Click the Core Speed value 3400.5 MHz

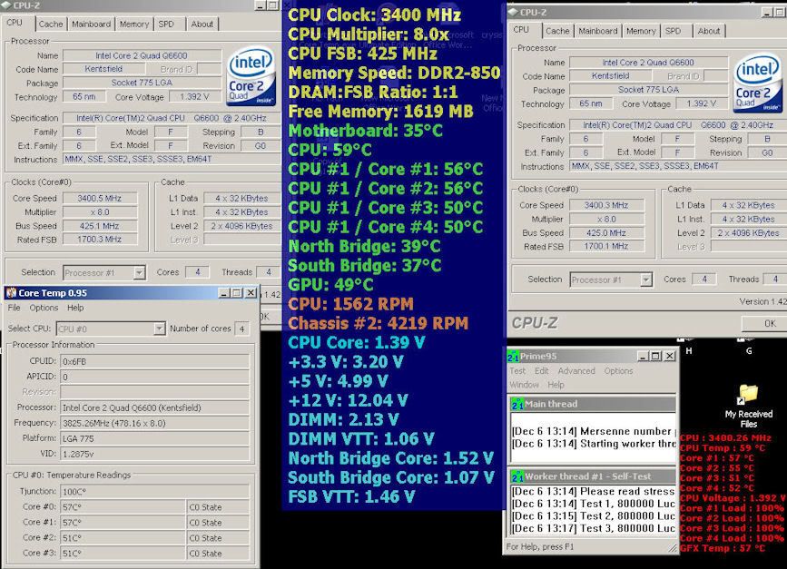(100, 198)
